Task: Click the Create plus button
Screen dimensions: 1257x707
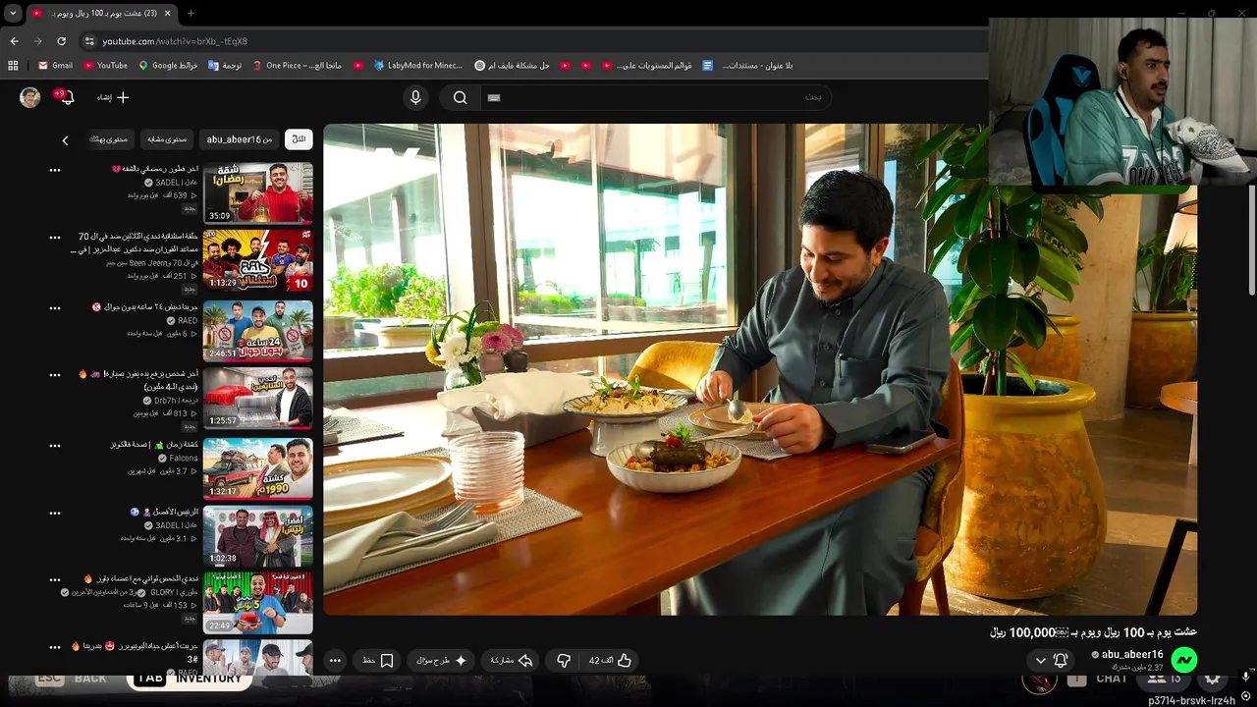Action: coord(113,97)
